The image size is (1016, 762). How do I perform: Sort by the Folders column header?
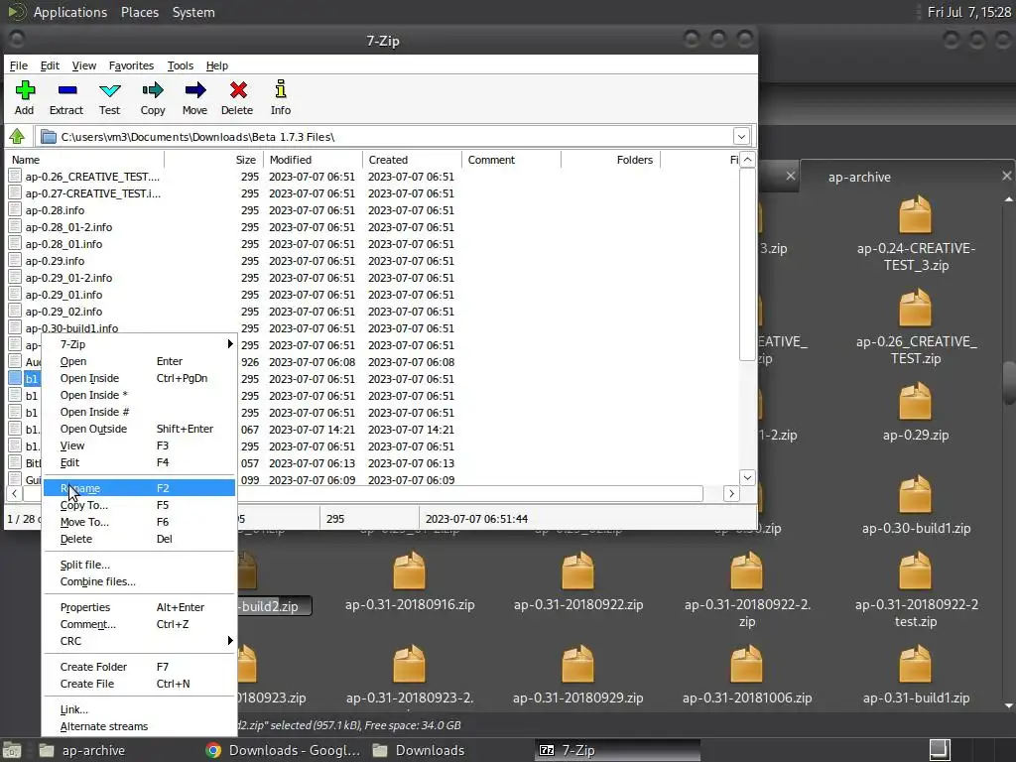610,160
